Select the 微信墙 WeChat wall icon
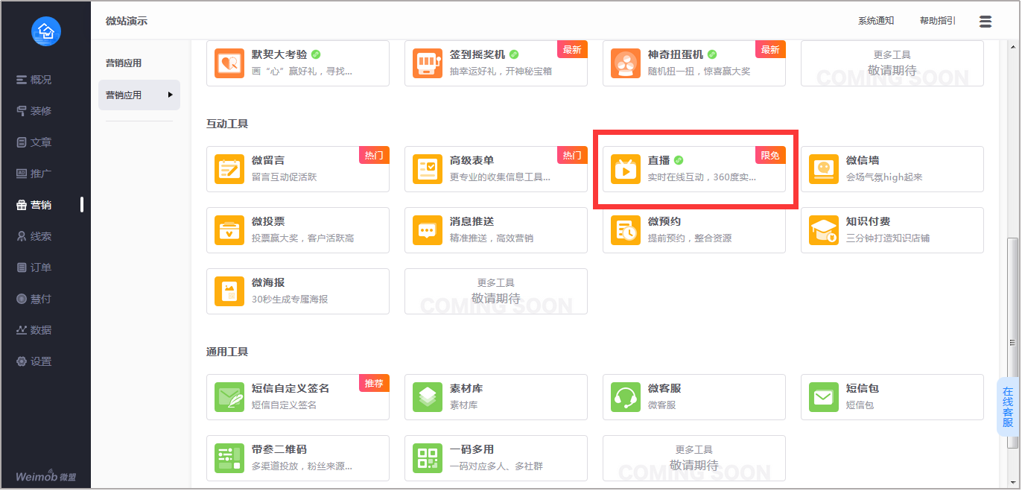The height and width of the screenshot is (491, 1022). pyautogui.click(x=823, y=169)
